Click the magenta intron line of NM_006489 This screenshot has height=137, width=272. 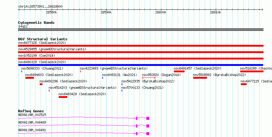point(76,125)
